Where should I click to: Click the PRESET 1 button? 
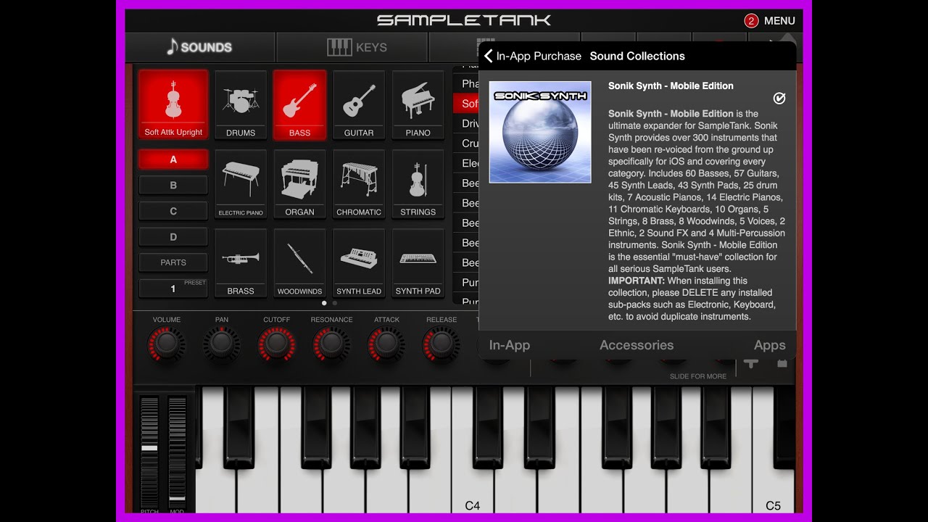pyautogui.click(x=173, y=289)
